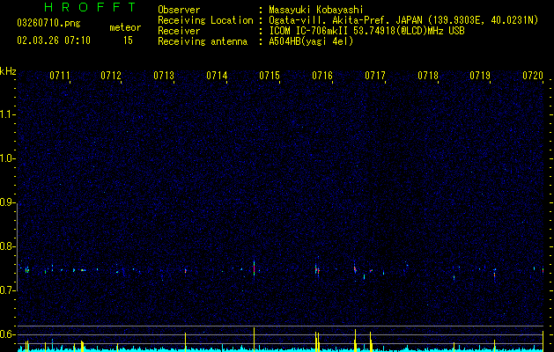Click the 0.7 frequency axis label
554x352 pixels.
pyautogui.click(x=8, y=290)
